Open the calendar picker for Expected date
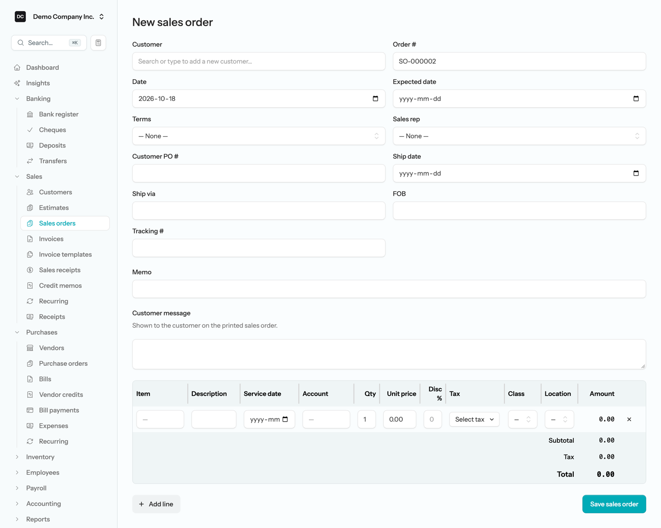Viewport: 661px width, 528px height. (636, 99)
